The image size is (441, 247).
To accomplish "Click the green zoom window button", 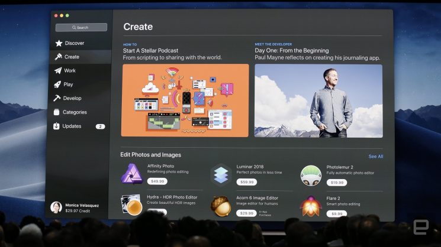I will (x=67, y=15).
